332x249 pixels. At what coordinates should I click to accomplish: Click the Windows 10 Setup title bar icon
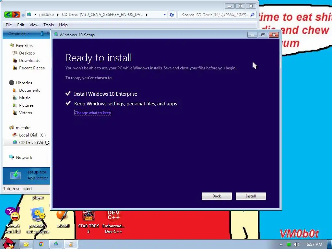(56, 34)
